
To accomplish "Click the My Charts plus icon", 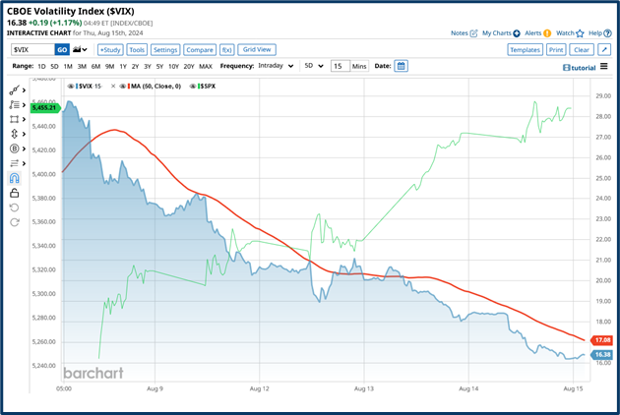I will click(x=517, y=33).
